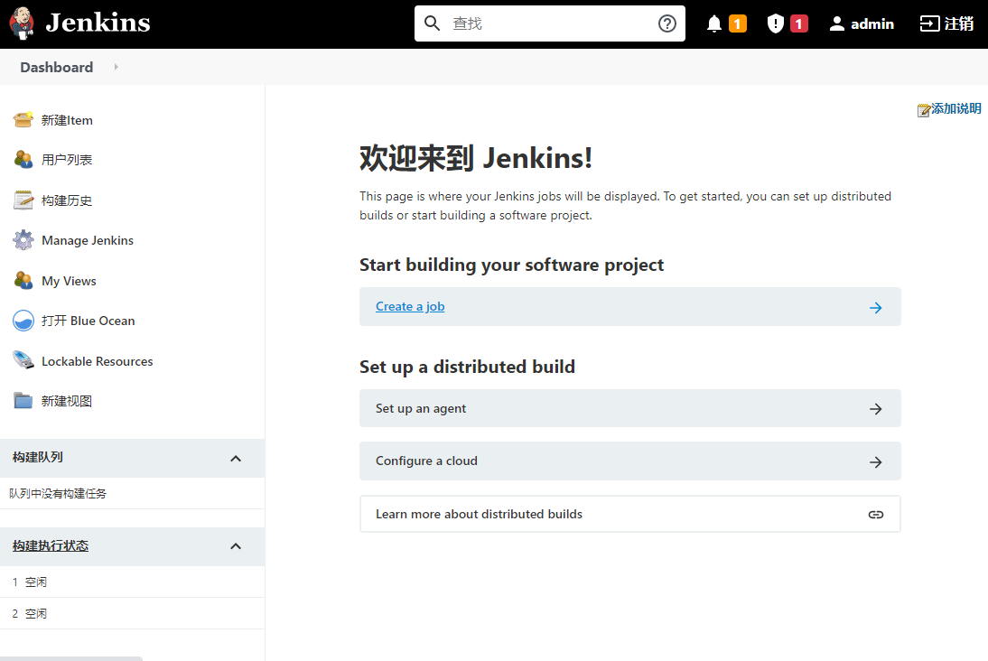This screenshot has width=988, height=661.
Task: Go to Dashboard breadcrumb
Action: point(57,68)
